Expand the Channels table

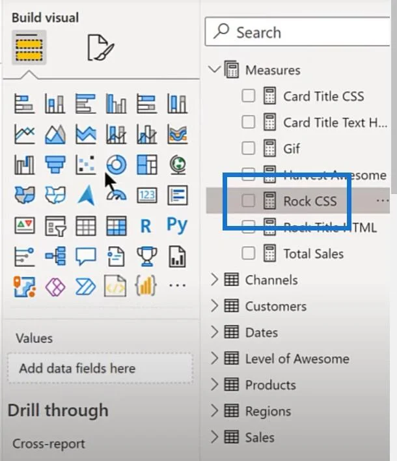coord(215,279)
